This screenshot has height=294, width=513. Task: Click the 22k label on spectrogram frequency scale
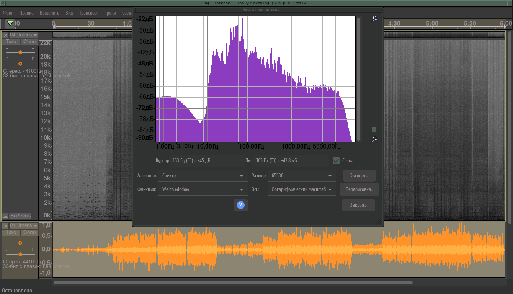point(46,43)
